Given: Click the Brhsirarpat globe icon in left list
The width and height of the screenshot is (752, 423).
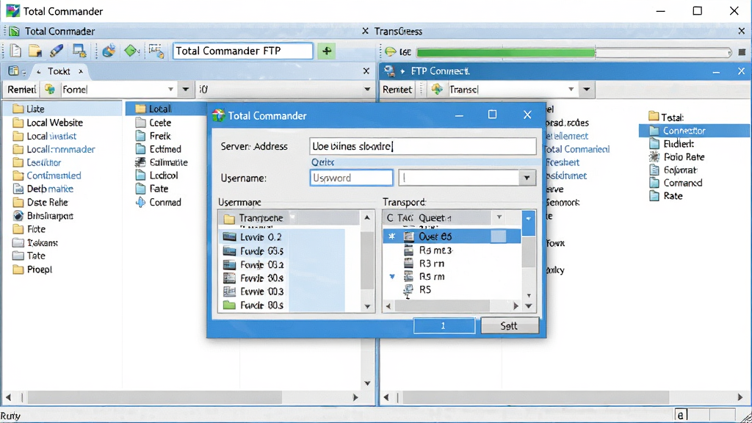Looking at the screenshot, I should 18,216.
